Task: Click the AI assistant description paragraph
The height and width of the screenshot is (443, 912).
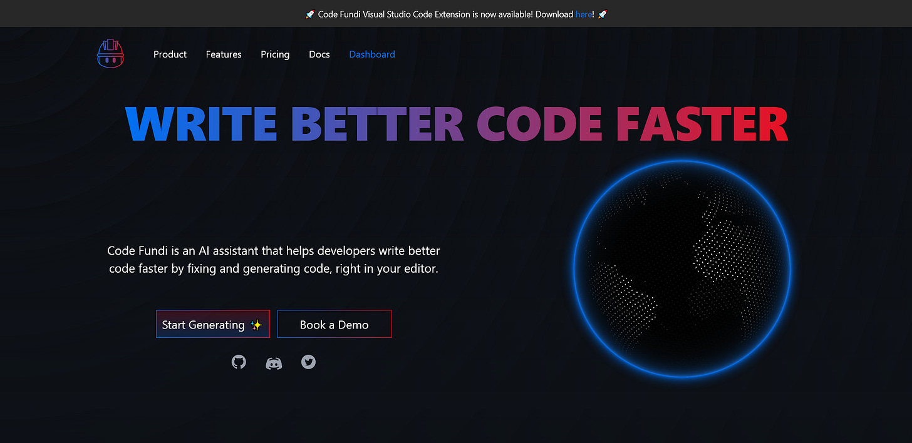Action: pyautogui.click(x=273, y=259)
